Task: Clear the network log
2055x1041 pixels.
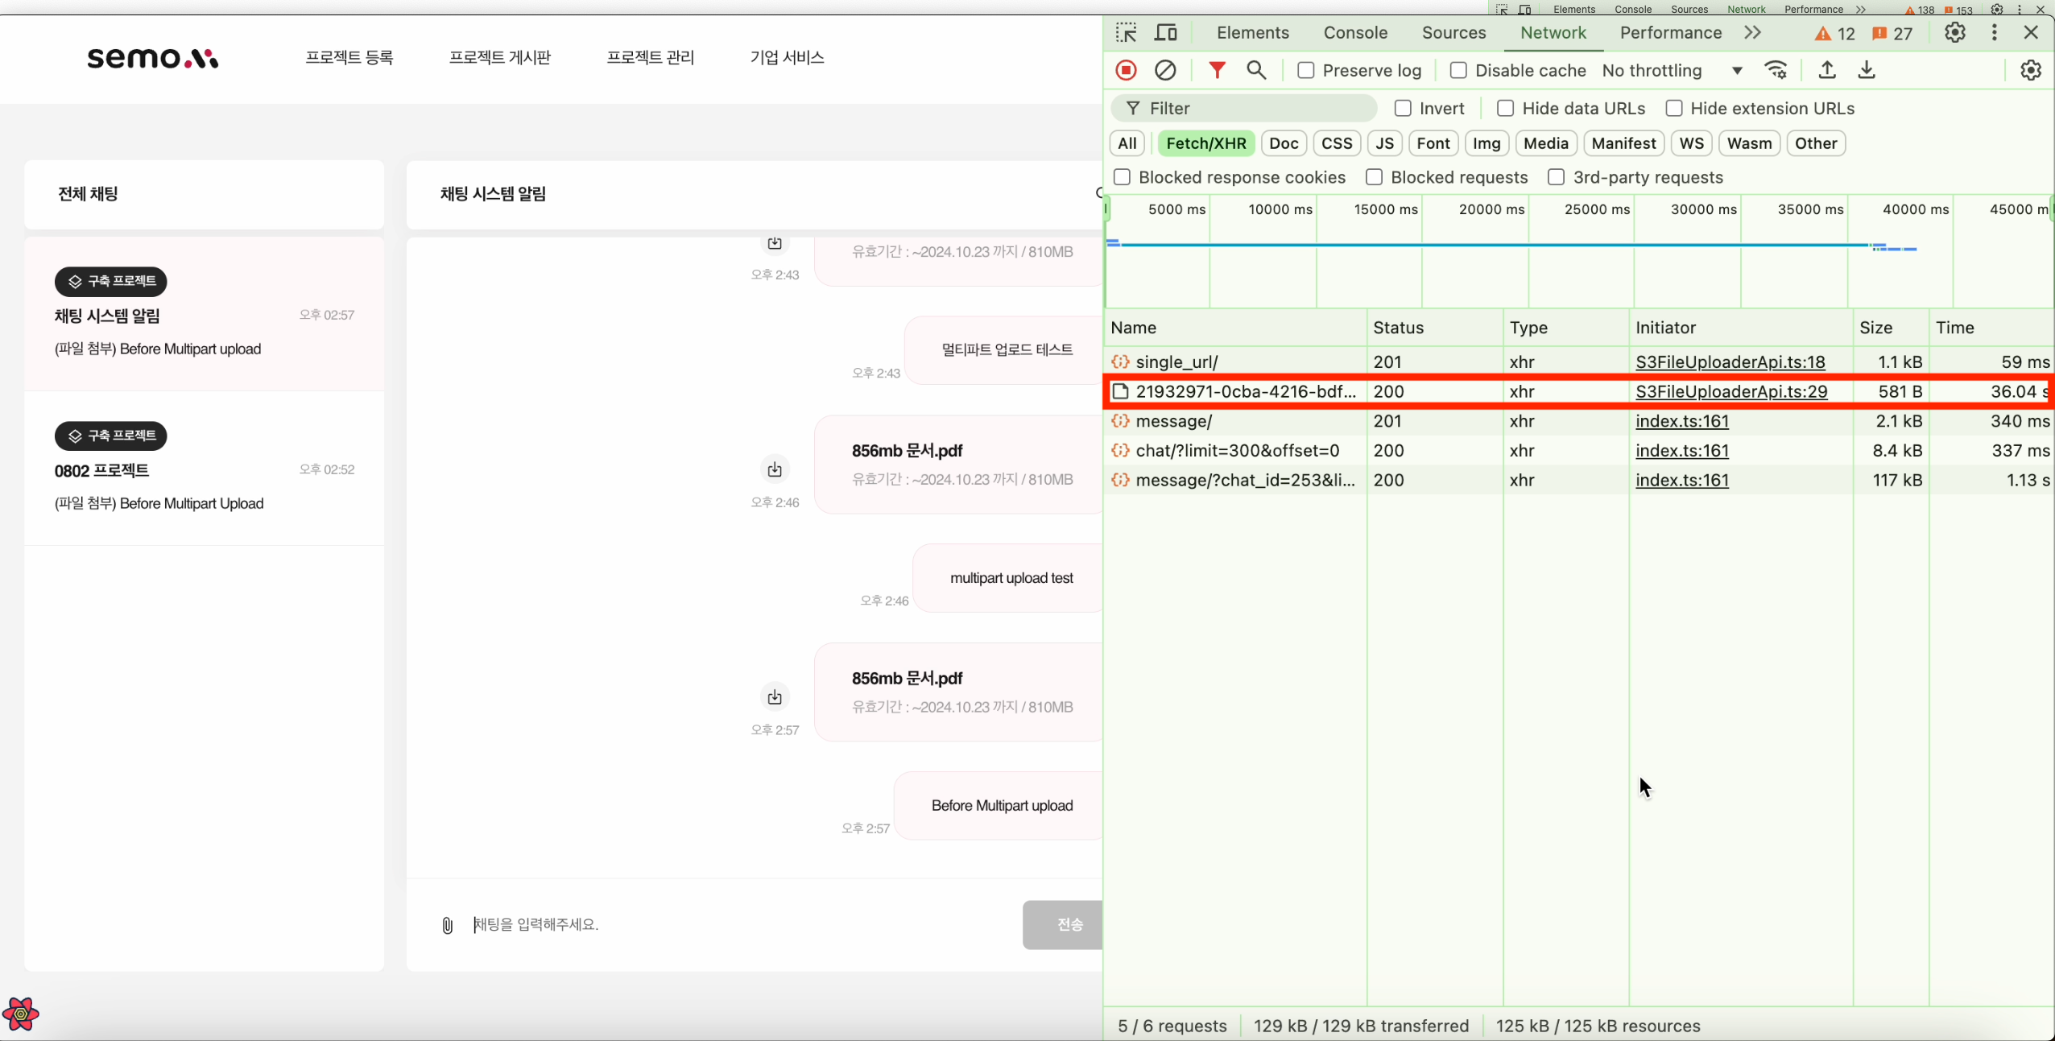Action: pyautogui.click(x=1165, y=71)
